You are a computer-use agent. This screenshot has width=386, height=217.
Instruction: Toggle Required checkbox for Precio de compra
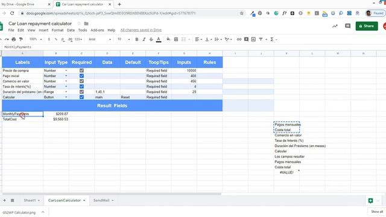(x=81, y=71)
